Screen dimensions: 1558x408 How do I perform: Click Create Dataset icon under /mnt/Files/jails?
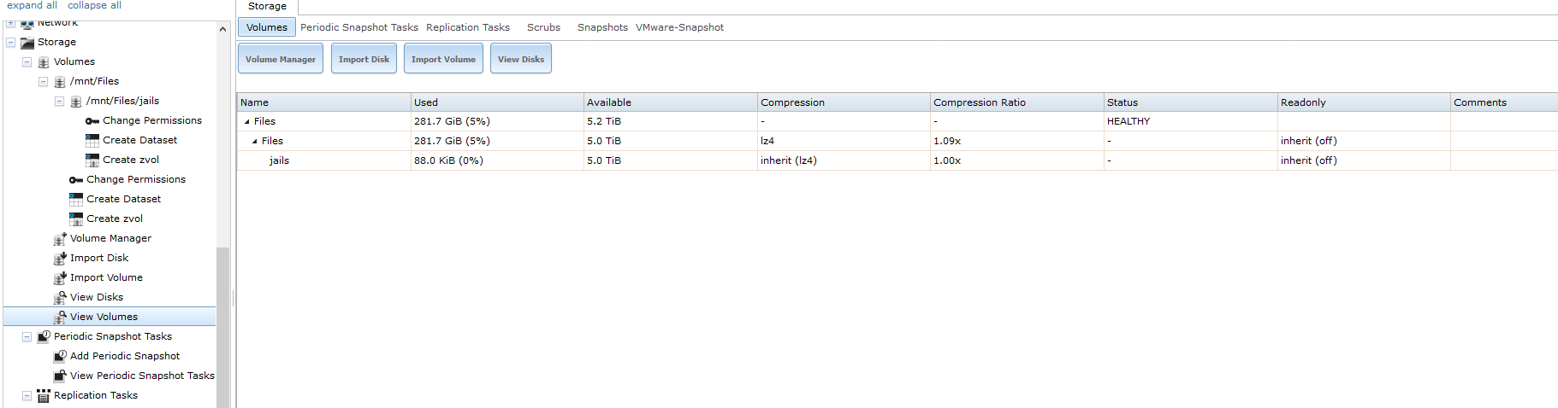coord(92,140)
